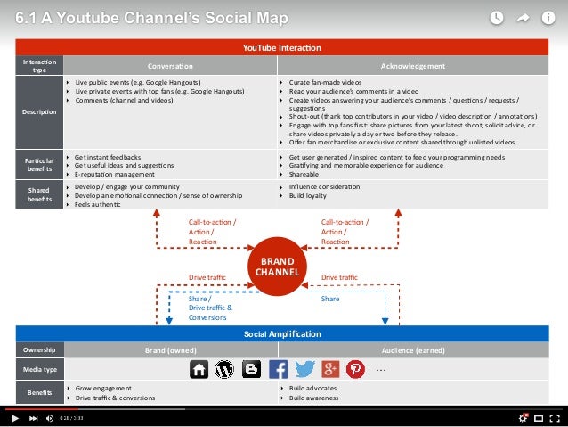The height and width of the screenshot is (427, 568).
Task: Click the Pinterest icon
Action: coord(355,369)
